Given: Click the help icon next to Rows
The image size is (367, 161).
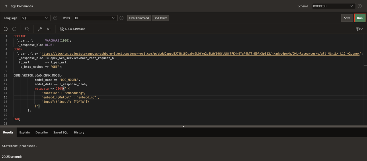Looking at the screenshot, I should point(122,18).
